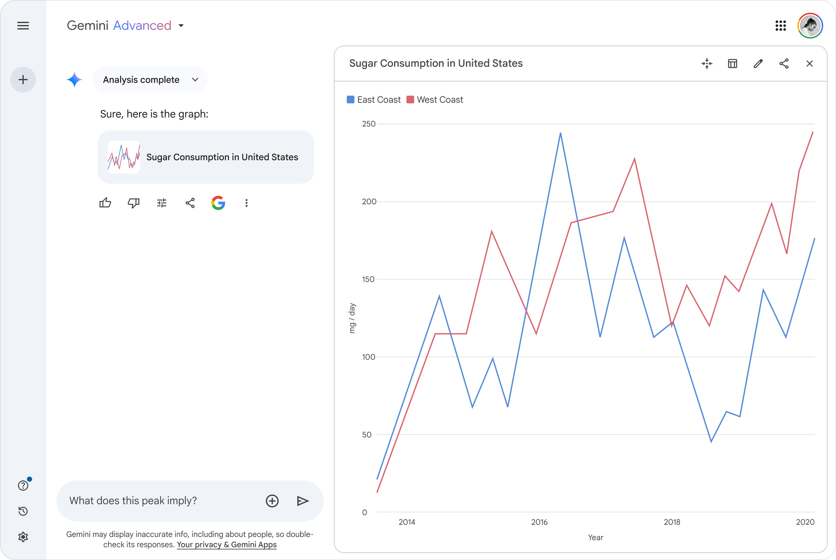This screenshot has height=560, width=836.
Task: Click the 'Sure, here is the graph:' text
Action: tap(154, 114)
